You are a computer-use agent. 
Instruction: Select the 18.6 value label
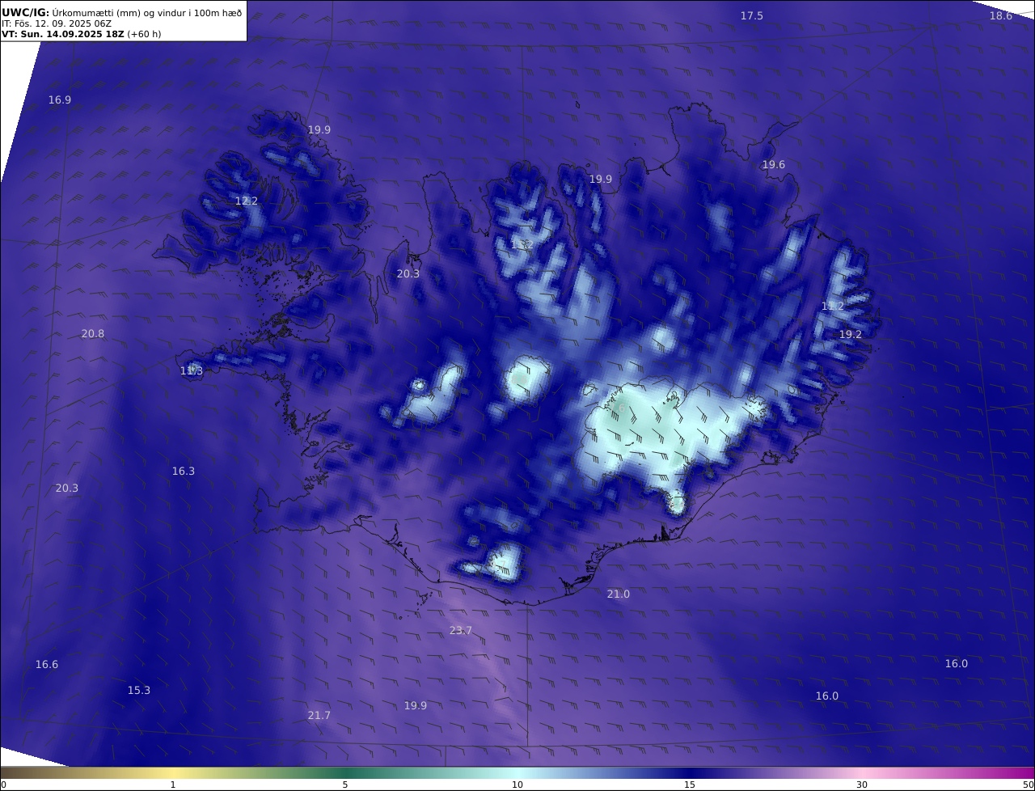[x=1001, y=15]
